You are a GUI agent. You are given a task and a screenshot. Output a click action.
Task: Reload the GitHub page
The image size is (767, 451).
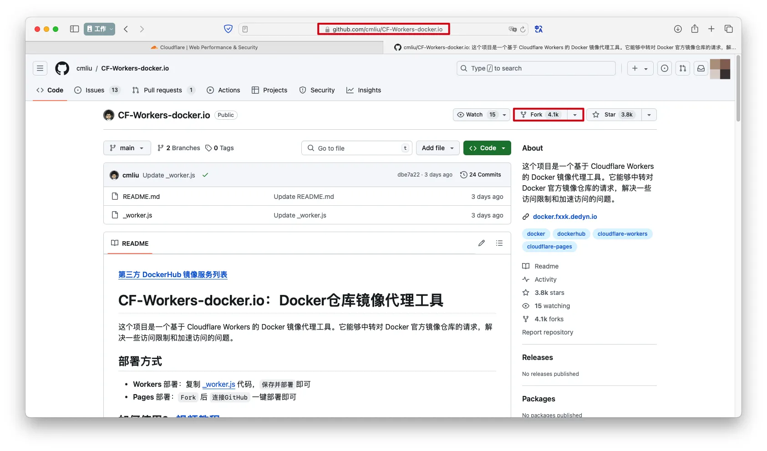tap(523, 29)
